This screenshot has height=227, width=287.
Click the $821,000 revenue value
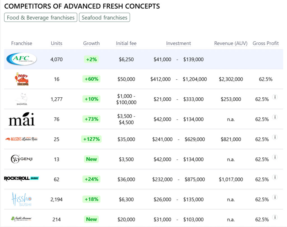point(231,139)
